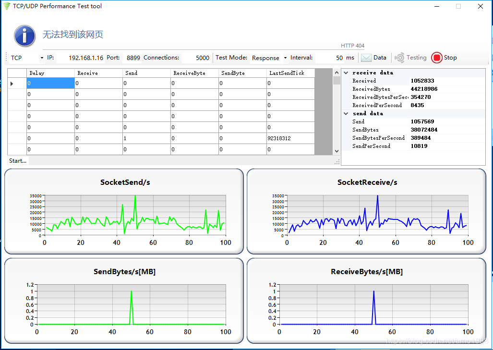This screenshot has width=493, height=350.
Task: Click the SendByte column header
Action: click(x=243, y=73)
